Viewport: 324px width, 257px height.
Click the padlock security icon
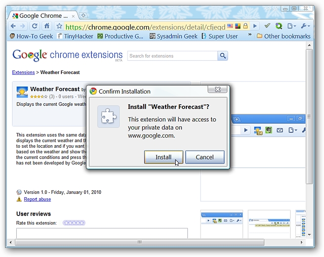245,26
